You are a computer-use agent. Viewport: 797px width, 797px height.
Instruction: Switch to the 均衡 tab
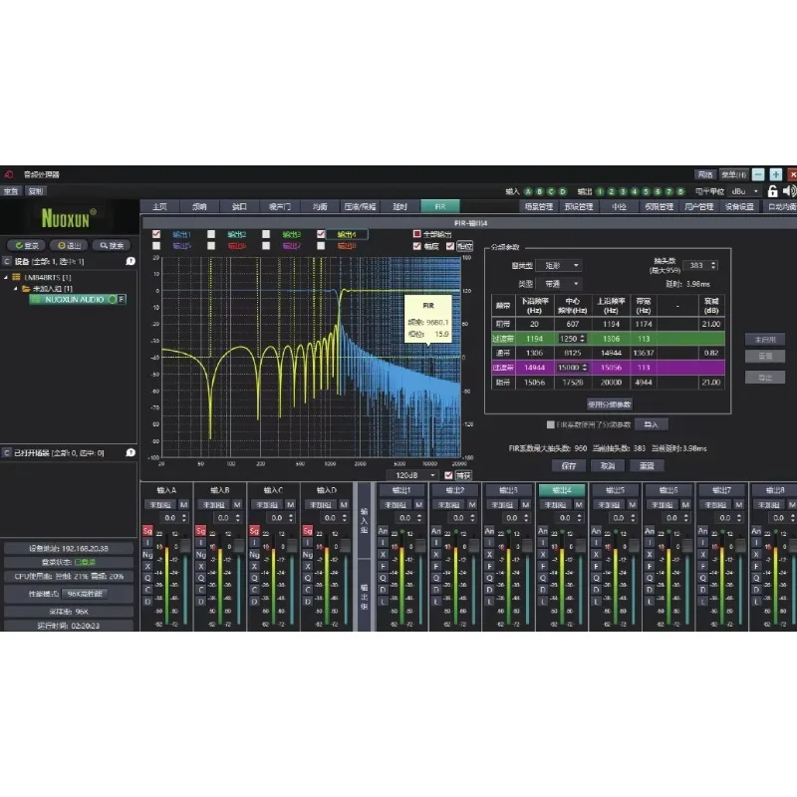(320, 206)
